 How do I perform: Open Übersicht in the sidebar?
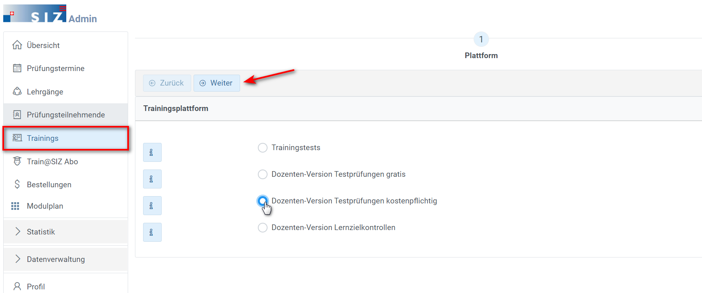65,45
